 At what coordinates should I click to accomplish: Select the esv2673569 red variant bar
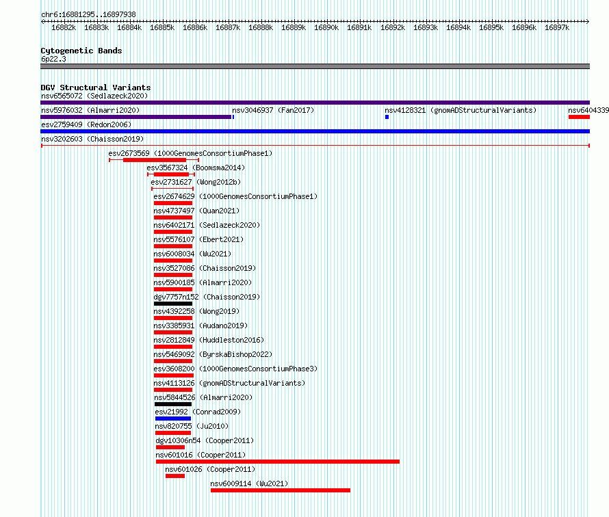coord(155,160)
